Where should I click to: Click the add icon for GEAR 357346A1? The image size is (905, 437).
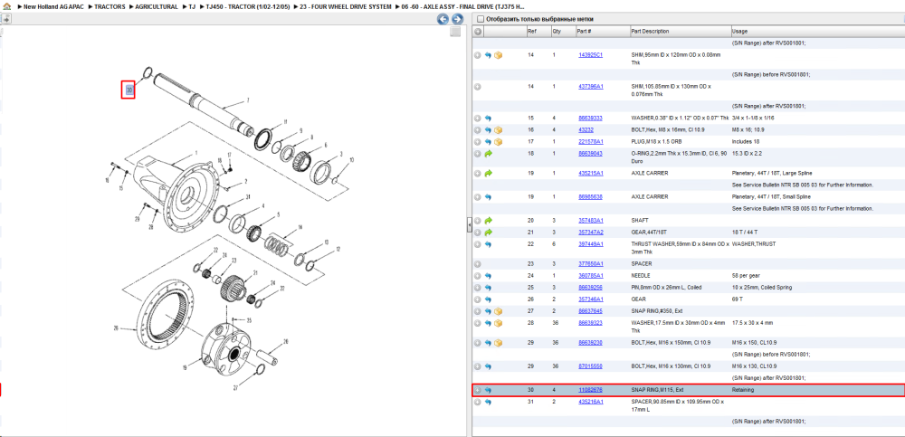[x=477, y=299]
